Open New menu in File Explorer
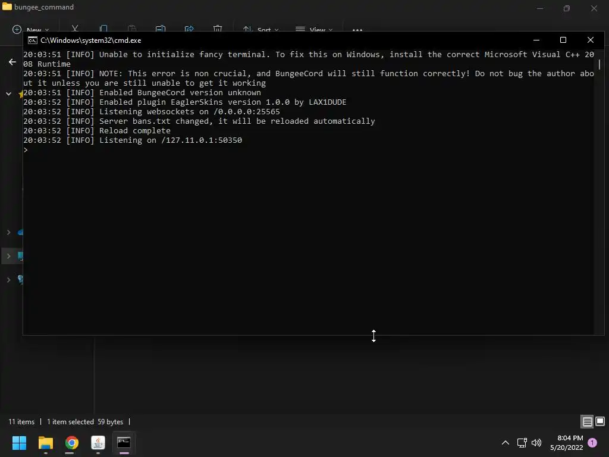 tap(31, 29)
